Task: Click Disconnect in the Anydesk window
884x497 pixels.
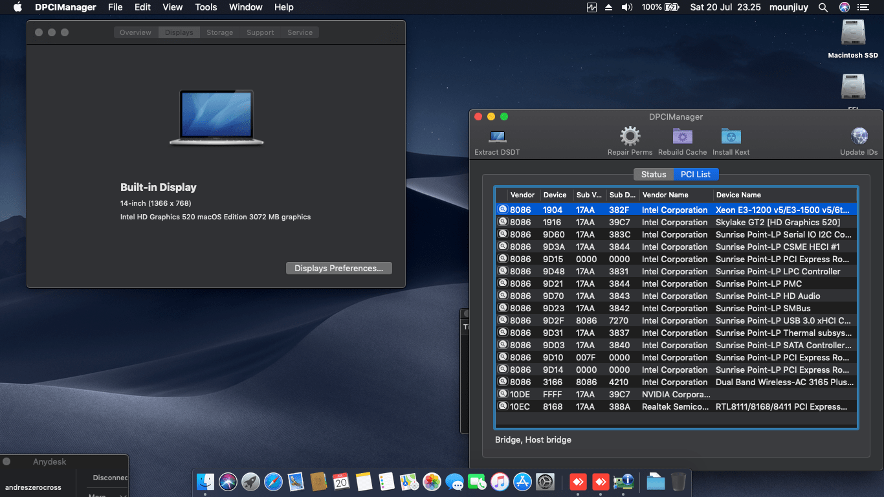Action: coord(110,478)
